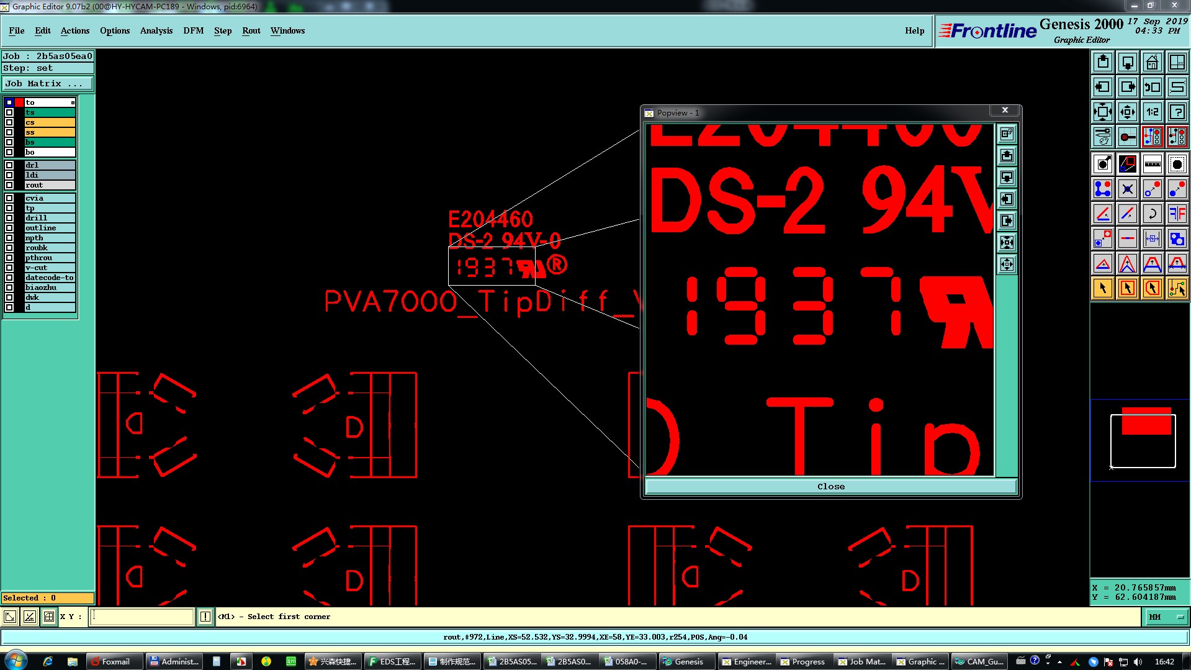Toggle display of layer 'bo'
This screenshot has width=1191, height=670.
[9, 152]
